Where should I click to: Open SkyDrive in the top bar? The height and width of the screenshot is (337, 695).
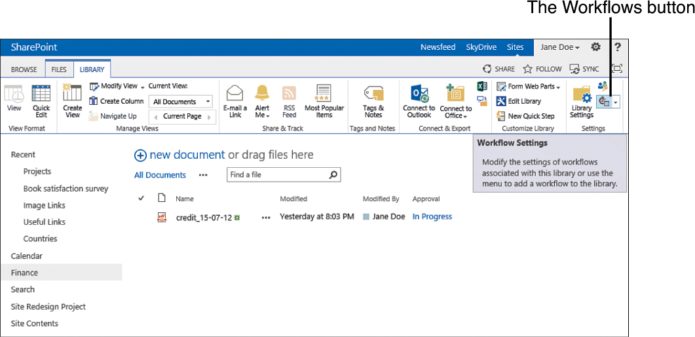point(481,47)
